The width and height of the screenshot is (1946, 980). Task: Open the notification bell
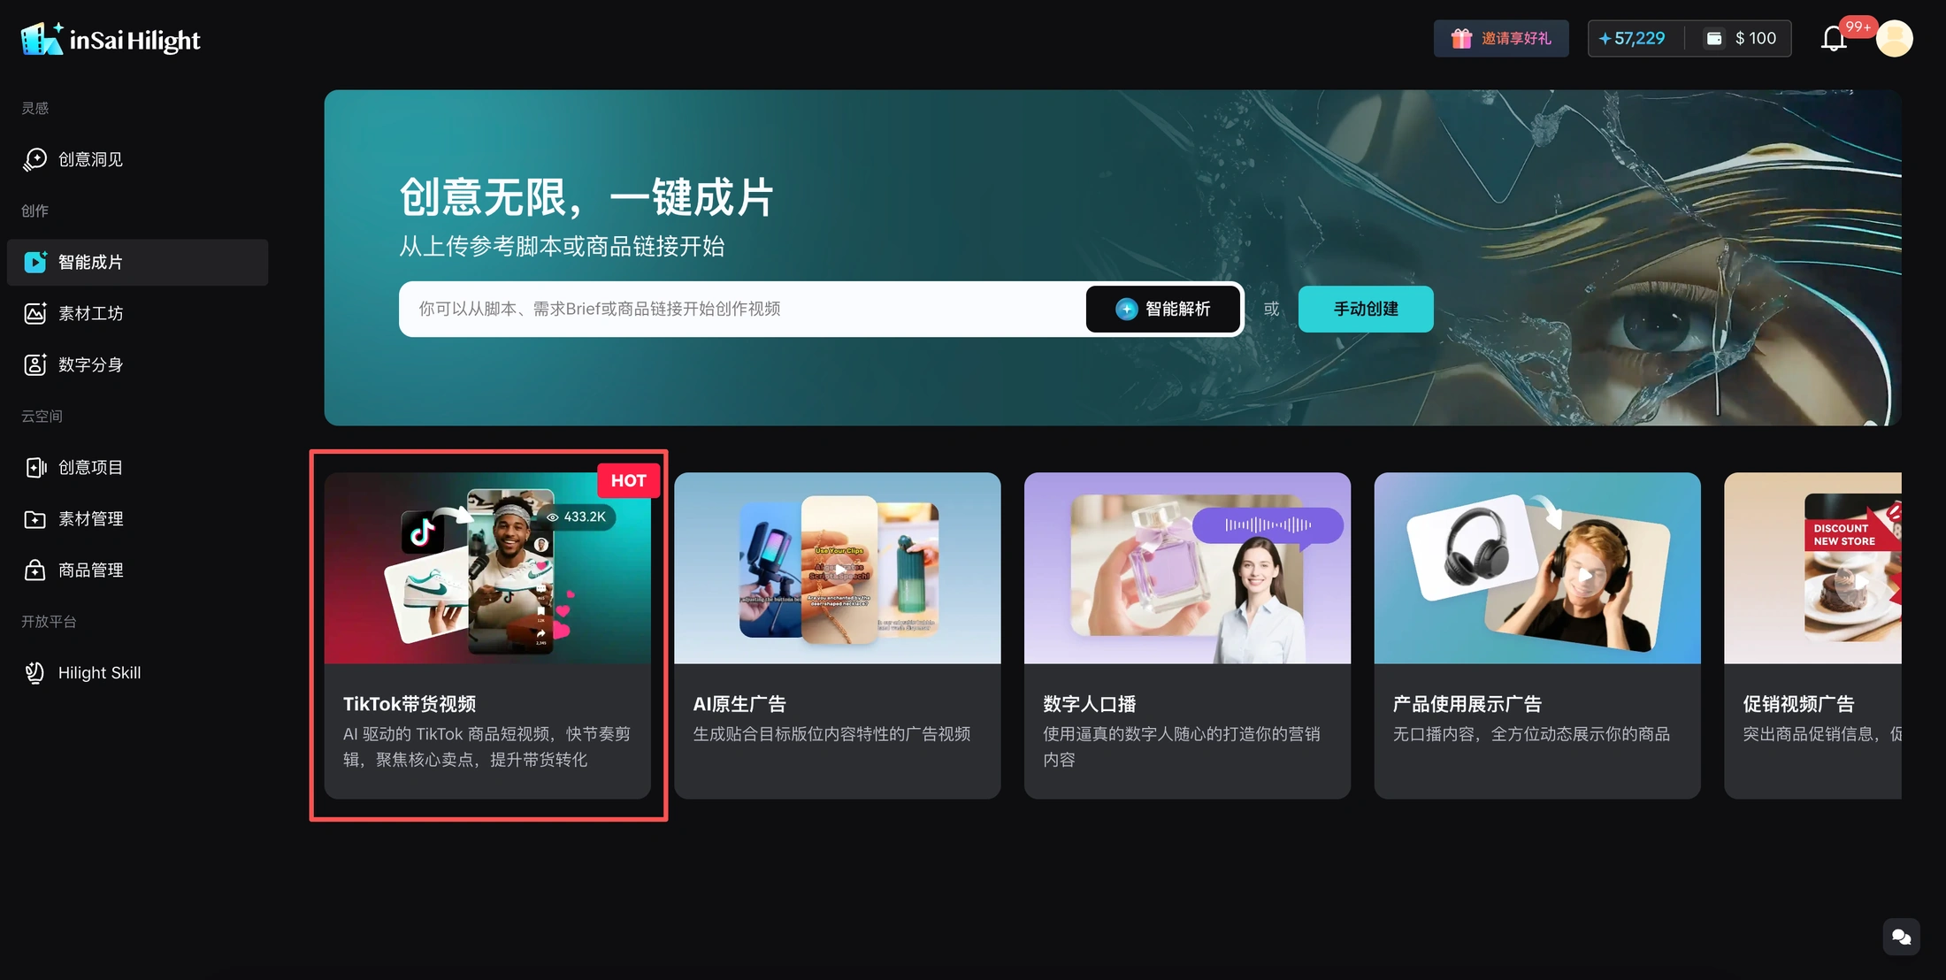click(1834, 39)
